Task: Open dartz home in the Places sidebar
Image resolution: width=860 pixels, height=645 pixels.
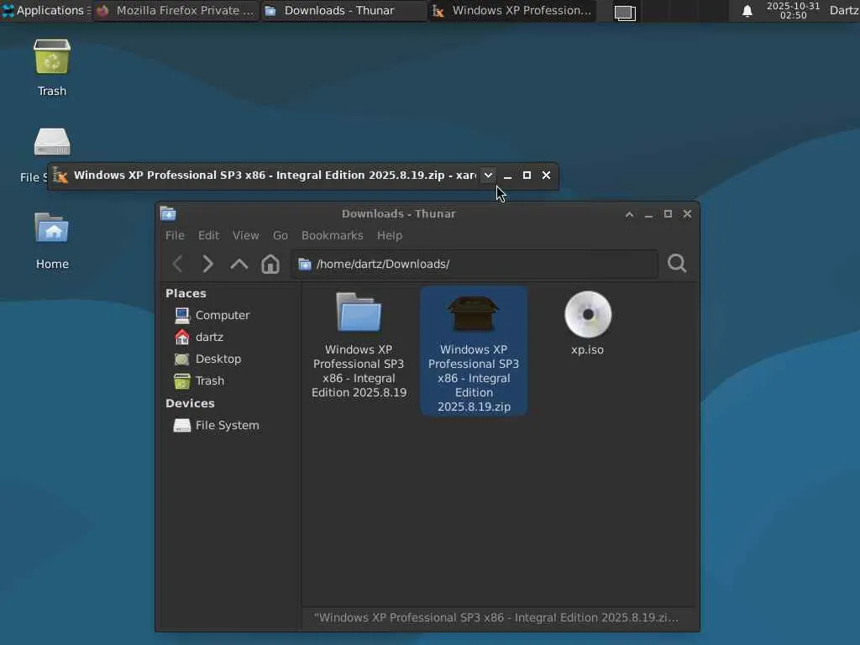Action: [198, 337]
